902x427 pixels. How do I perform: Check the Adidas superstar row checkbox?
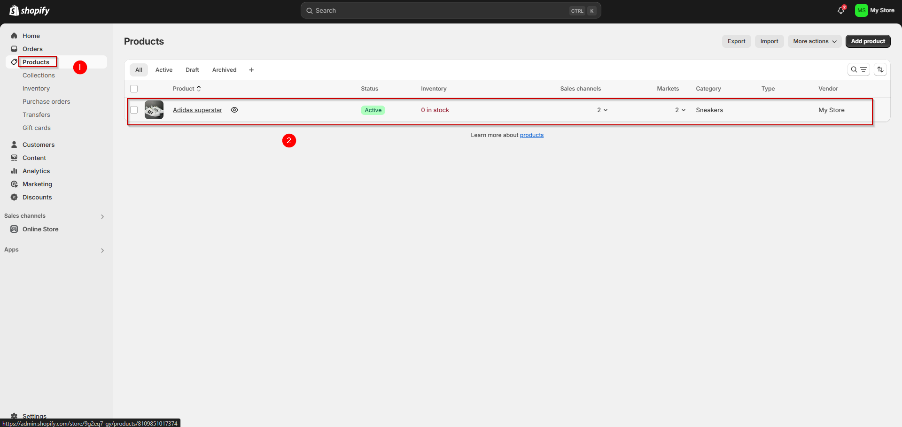134,110
